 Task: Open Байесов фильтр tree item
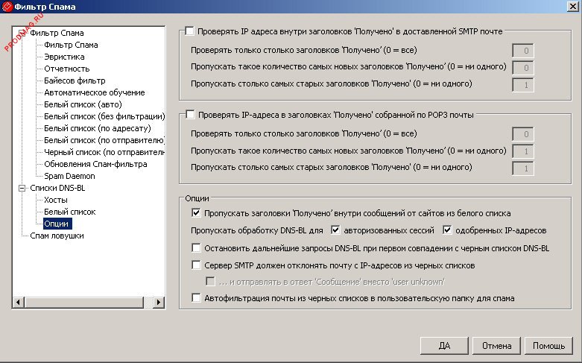75,81
